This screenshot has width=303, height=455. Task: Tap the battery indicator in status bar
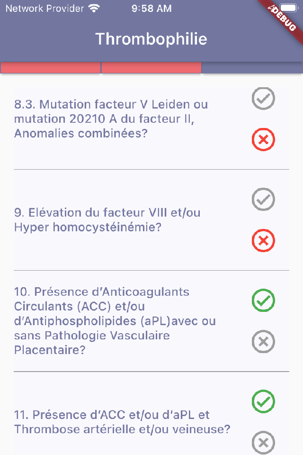pos(287,9)
